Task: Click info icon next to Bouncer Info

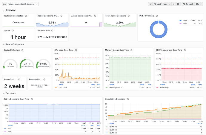Action: (x=52, y=31)
